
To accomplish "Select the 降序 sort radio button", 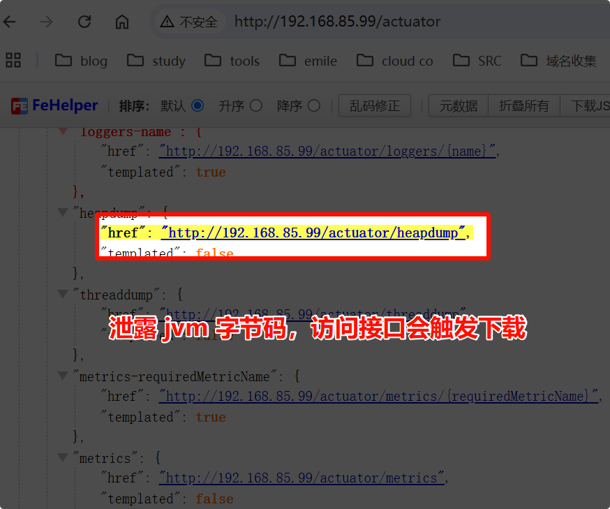I will (x=314, y=106).
